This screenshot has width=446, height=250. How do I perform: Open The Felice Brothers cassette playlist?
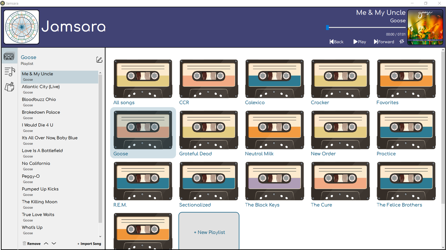coord(406,181)
